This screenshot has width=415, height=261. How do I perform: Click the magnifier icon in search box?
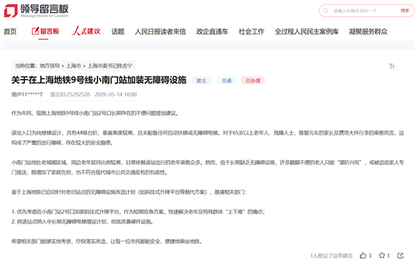point(326,10)
